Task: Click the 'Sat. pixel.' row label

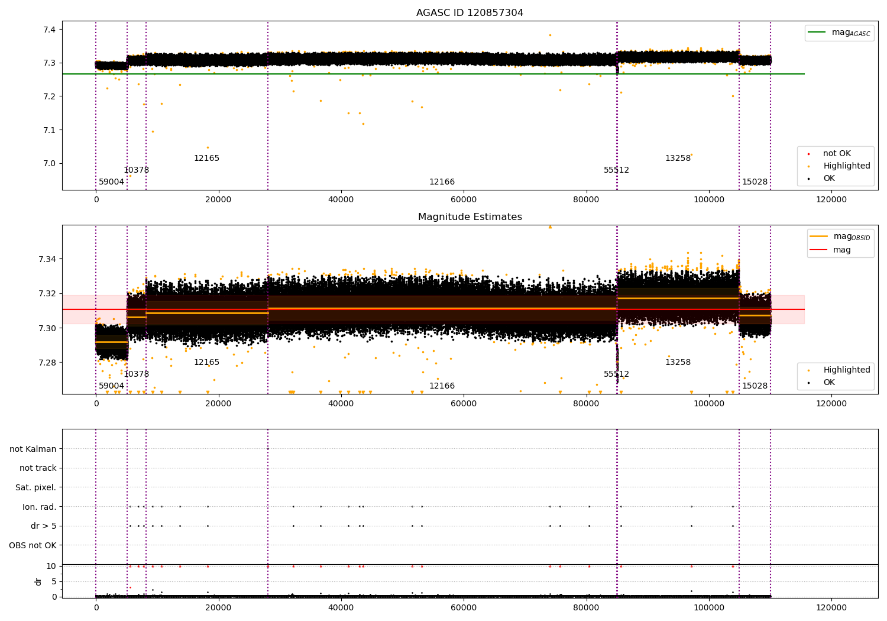Action: (35, 488)
